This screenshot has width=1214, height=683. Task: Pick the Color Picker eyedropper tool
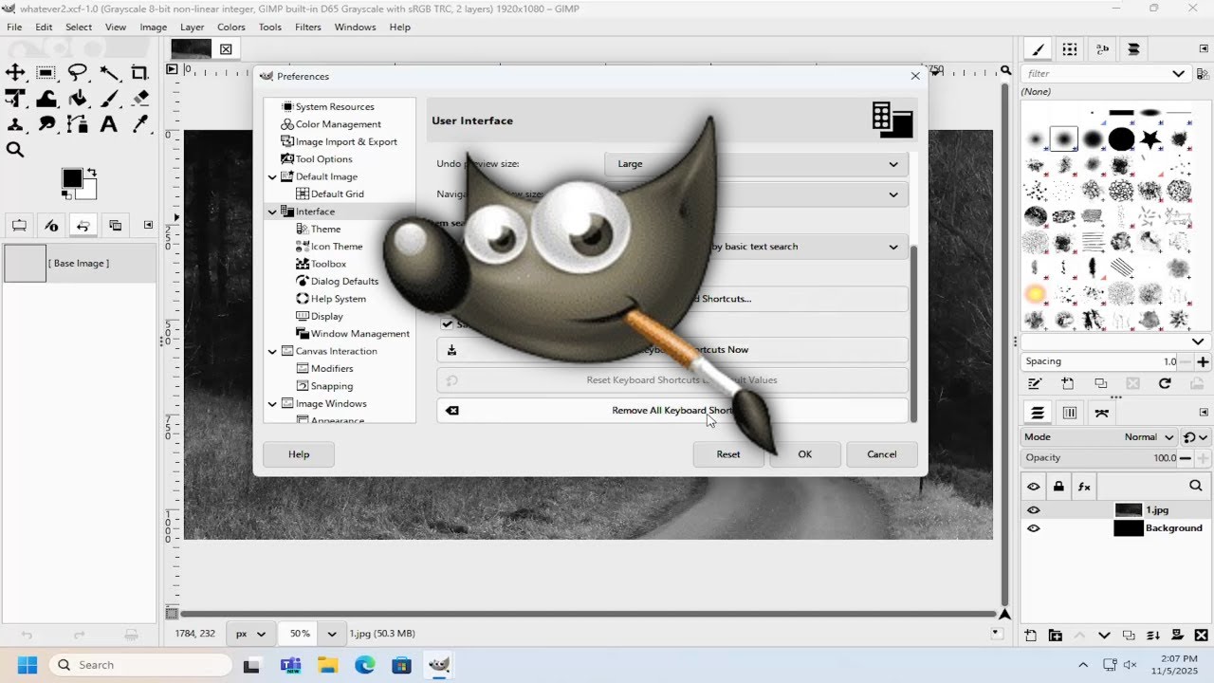(140, 123)
